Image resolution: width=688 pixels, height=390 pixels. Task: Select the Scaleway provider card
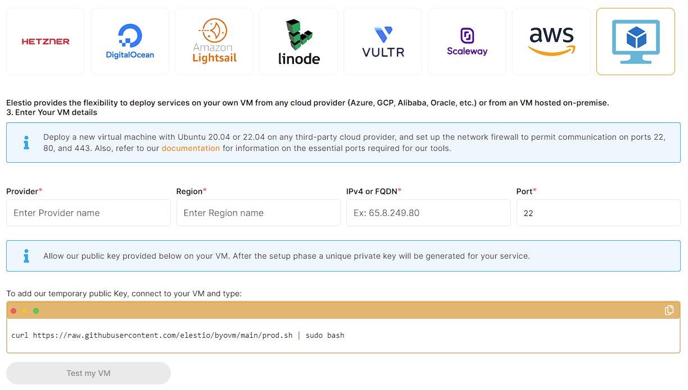(467, 42)
